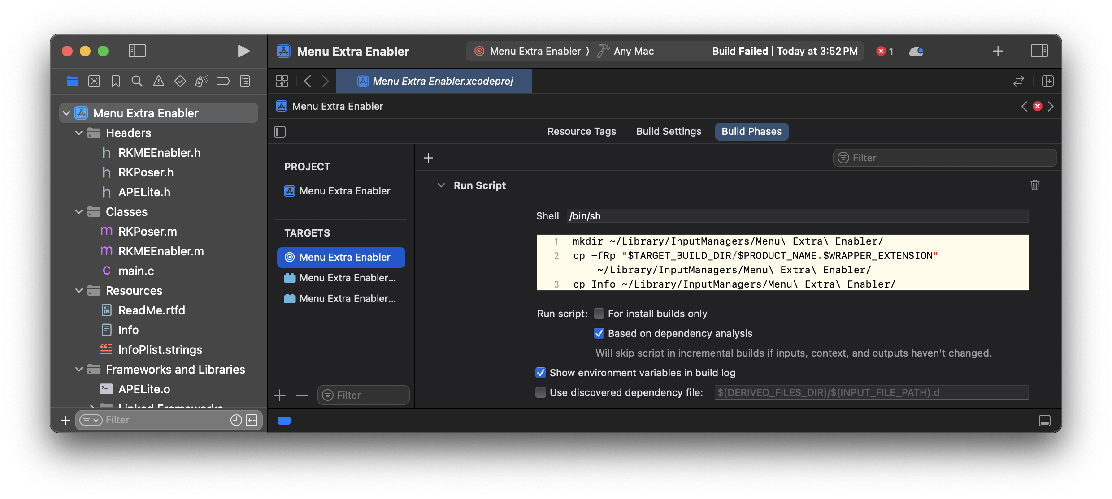Show the build error indicator count

[x=885, y=51]
